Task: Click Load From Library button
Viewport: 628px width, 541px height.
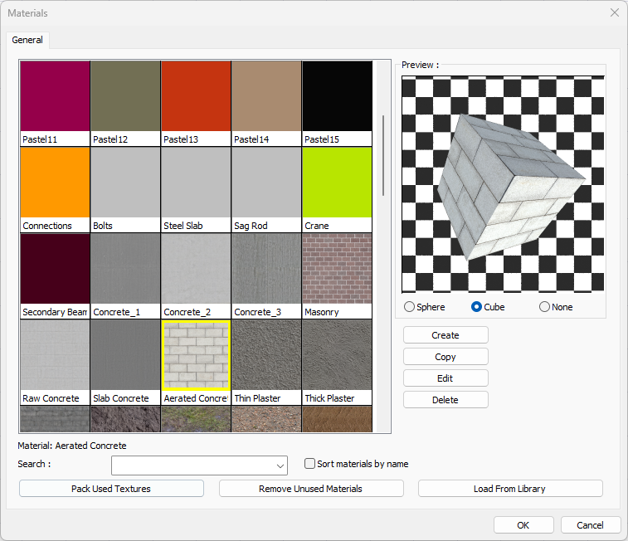Action: pyautogui.click(x=509, y=489)
